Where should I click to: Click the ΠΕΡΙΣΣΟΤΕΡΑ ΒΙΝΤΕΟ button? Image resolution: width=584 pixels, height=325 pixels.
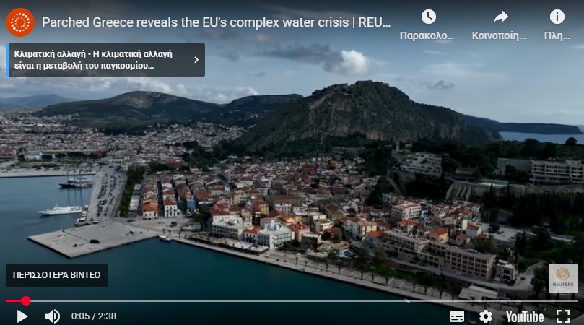click(x=56, y=275)
